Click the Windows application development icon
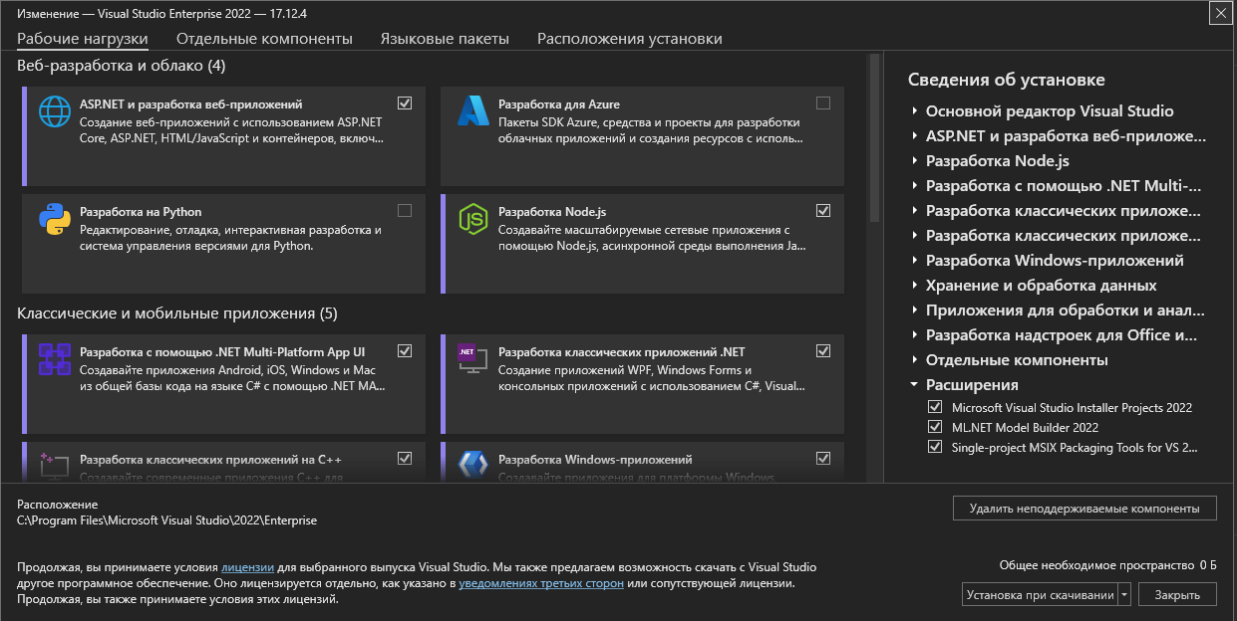The height and width of the screenshot is (621, 1237). click(472, 464)
